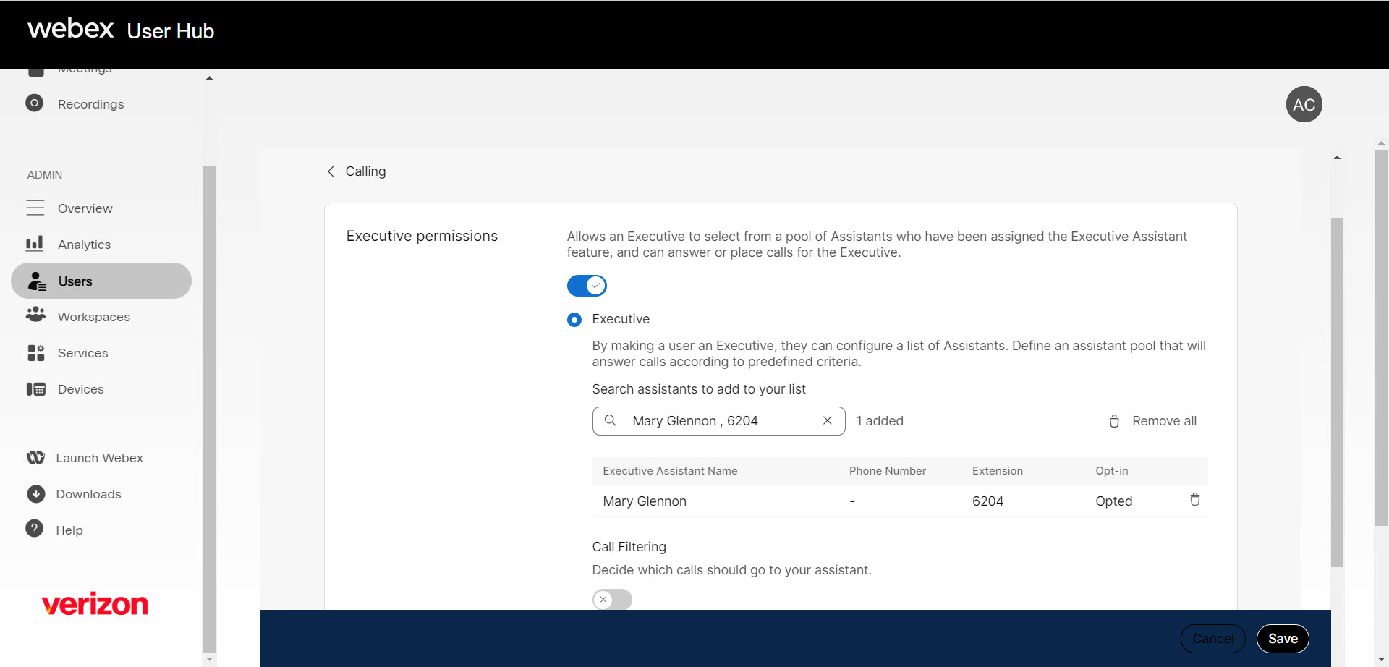Image resolution: width=1389 pixels, height=667 pixels.
Task: Click the search magnifier icon
Action: (x=611, y=420)
